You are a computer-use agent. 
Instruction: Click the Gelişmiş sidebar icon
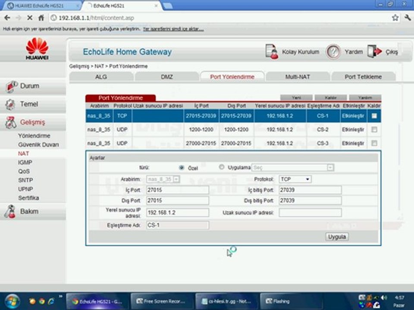11,123
